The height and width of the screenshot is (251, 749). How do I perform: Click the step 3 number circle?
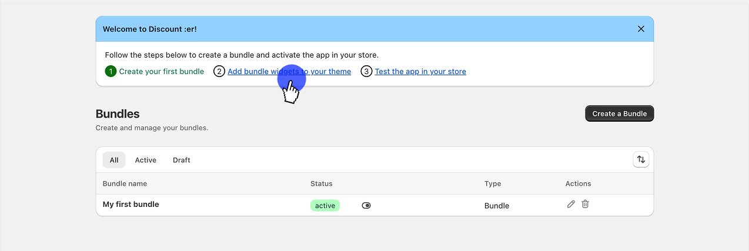tap(366, 72)
